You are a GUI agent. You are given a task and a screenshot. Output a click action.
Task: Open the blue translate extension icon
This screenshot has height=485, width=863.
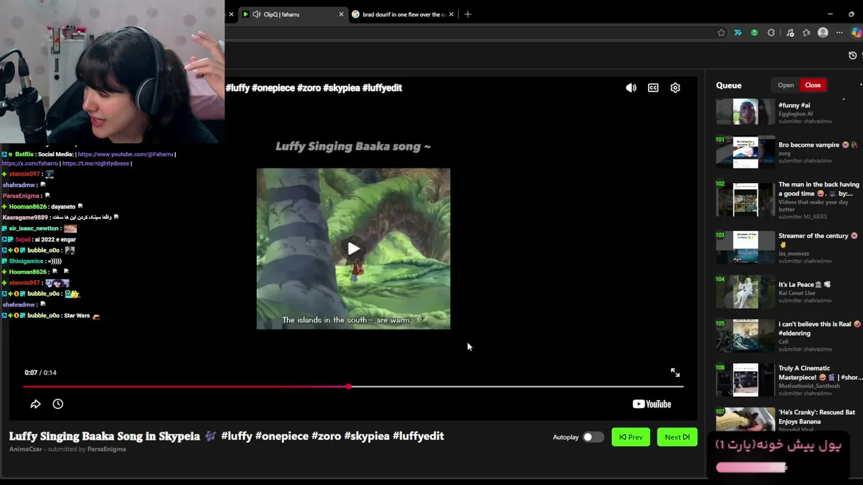pyautogui.click(x=738, y=32)
